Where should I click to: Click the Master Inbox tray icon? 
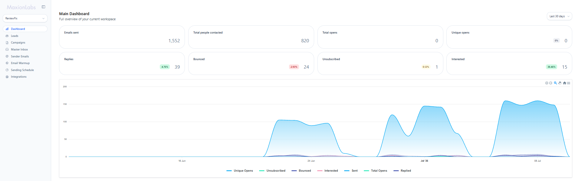coord(7,50)
